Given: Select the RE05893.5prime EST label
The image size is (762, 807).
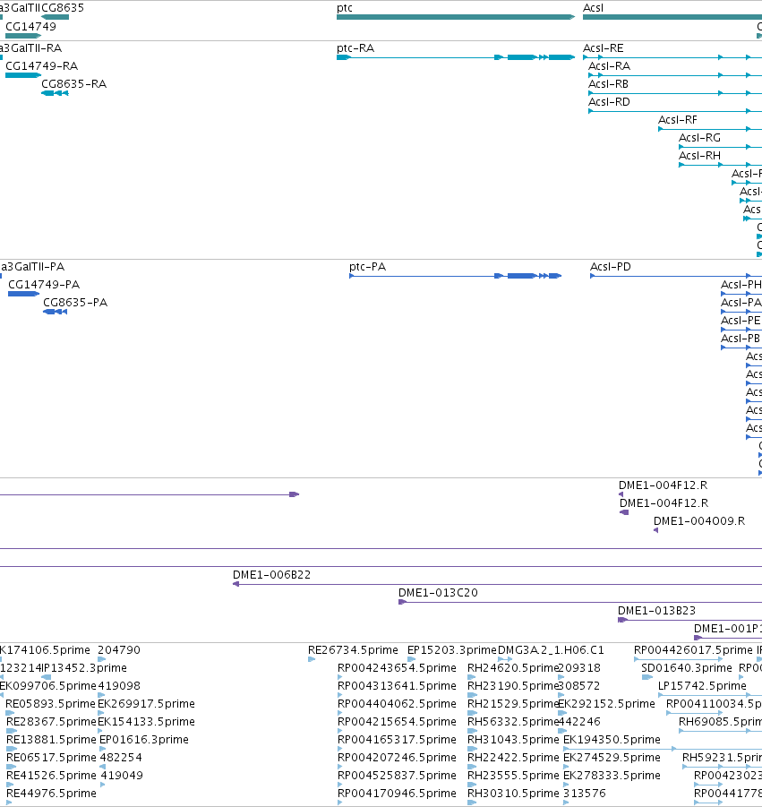Looking at the screenshot, I should click(50, 705).
